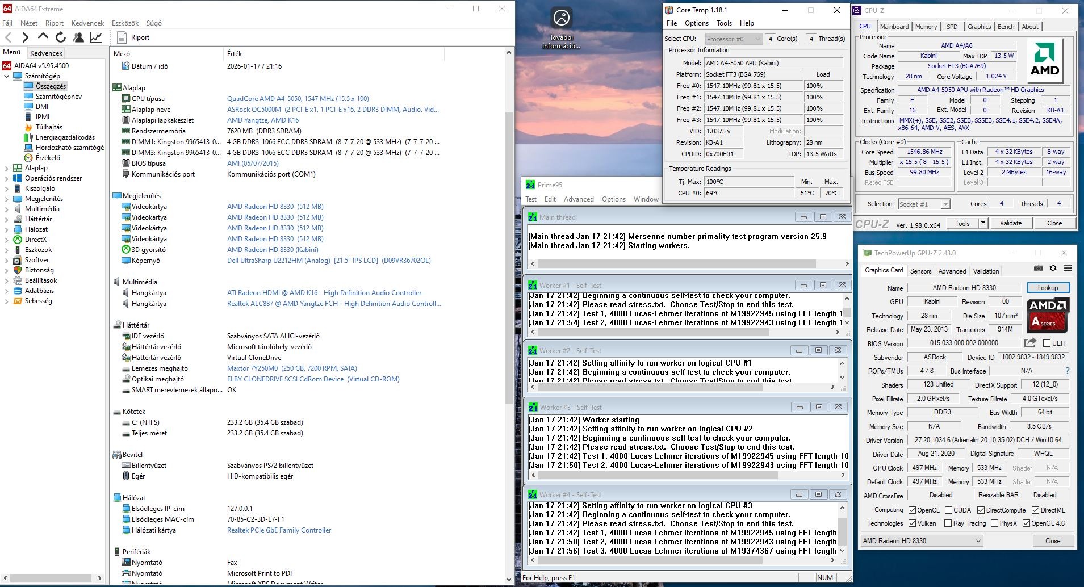The width and height of the screenshot is (1084, 587).
Task: Go forward with AIDA64 toolbar arrow
Action: coord(25,37)
